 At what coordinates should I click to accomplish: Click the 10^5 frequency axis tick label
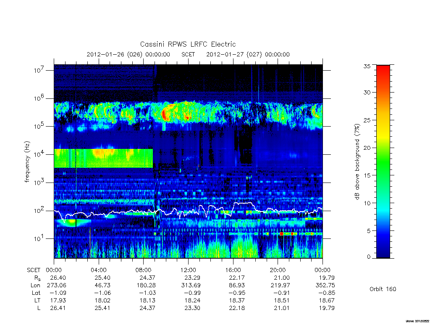coord(40,126)
